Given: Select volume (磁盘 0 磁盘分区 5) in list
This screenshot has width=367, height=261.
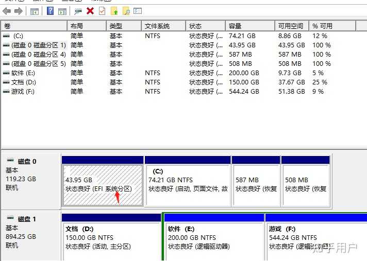Looking at the screenshot, I should click(x=39, y=63).
